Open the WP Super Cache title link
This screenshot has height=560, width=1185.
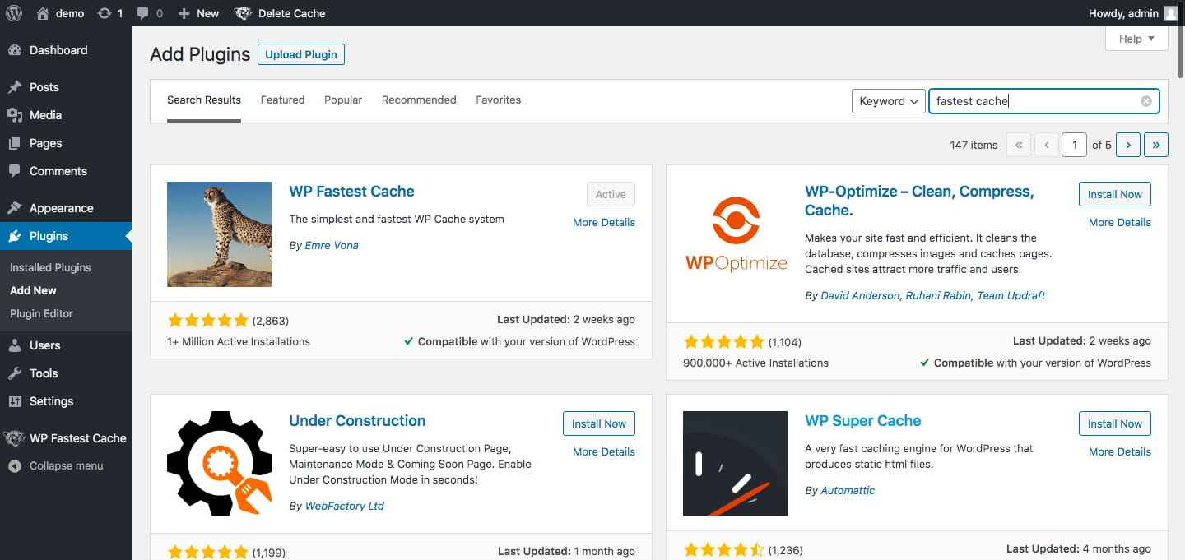pos(862,421)
